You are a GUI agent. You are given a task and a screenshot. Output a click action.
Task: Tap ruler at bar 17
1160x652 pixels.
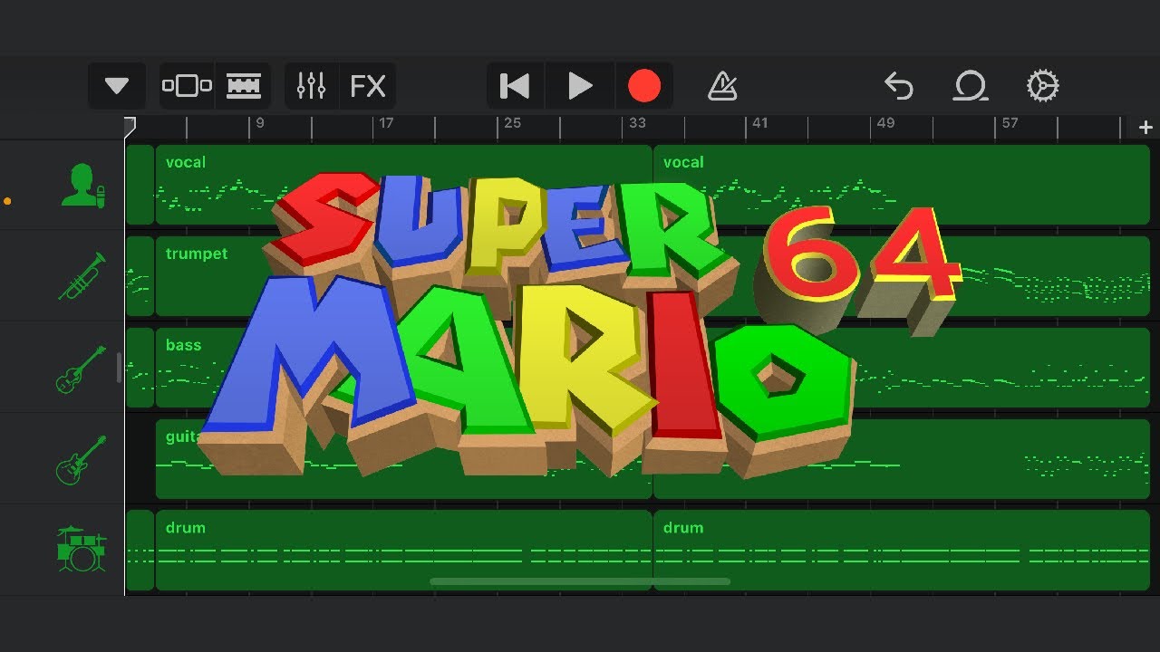pyautogui.click(x=386, y=124)
